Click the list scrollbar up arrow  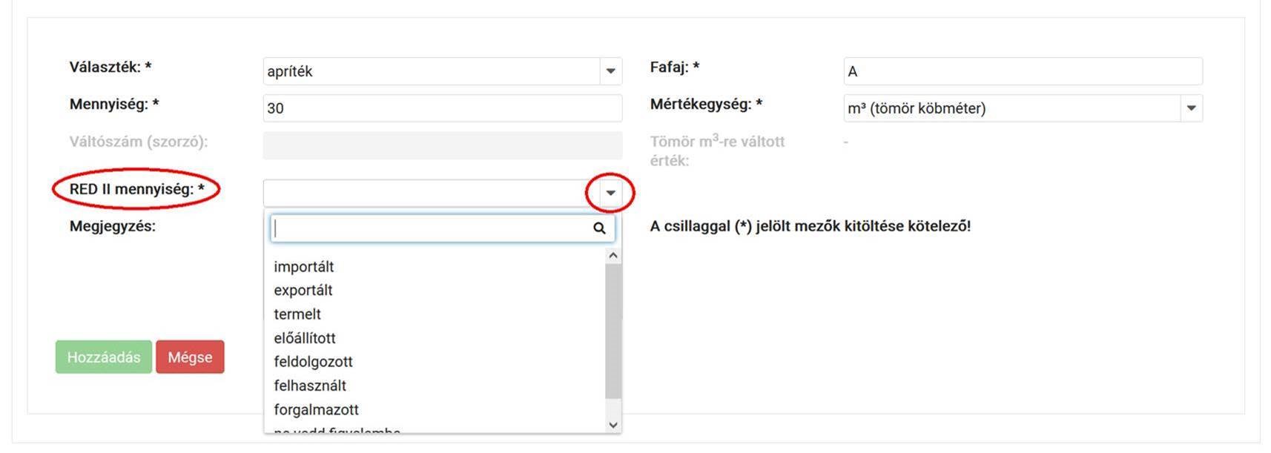[x=613, y=256]
